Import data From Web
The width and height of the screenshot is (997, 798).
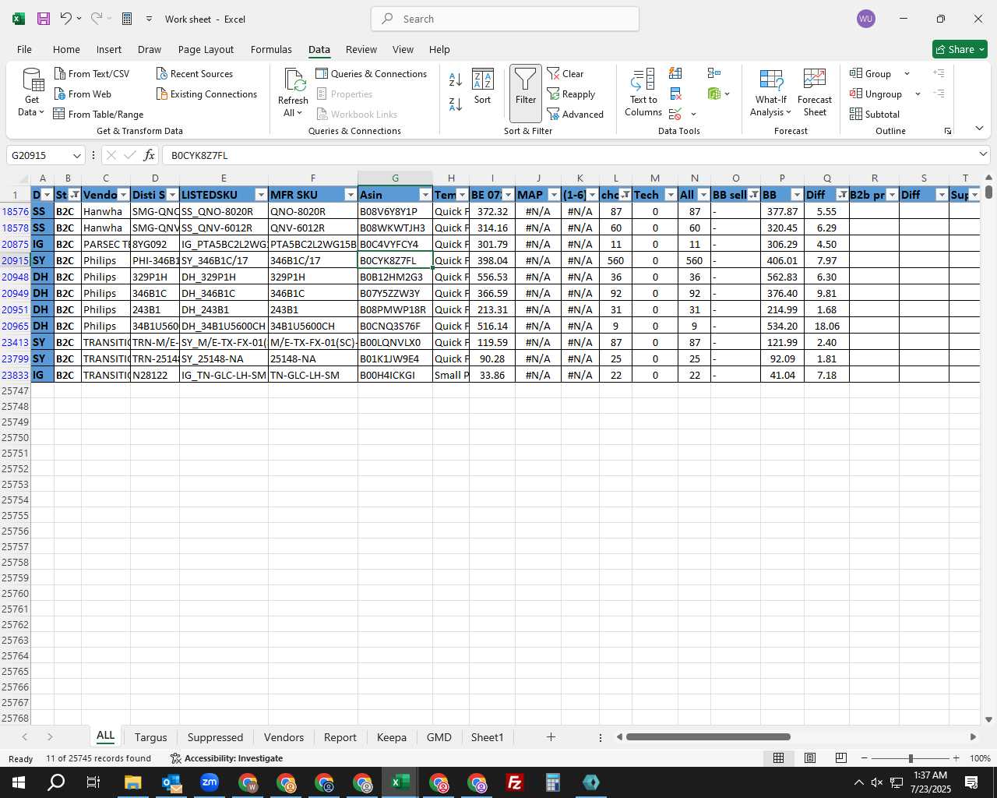83,94
